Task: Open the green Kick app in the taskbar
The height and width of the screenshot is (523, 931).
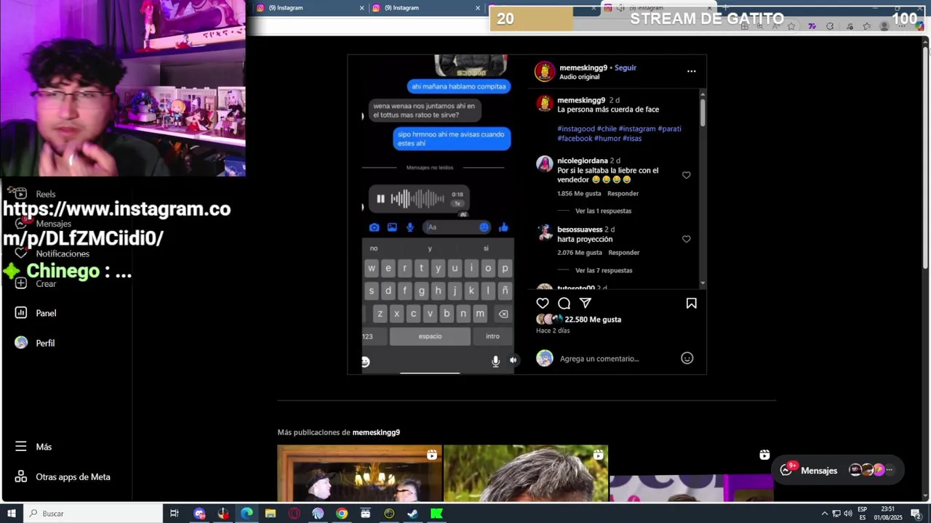Action: [x=436, y=514]
